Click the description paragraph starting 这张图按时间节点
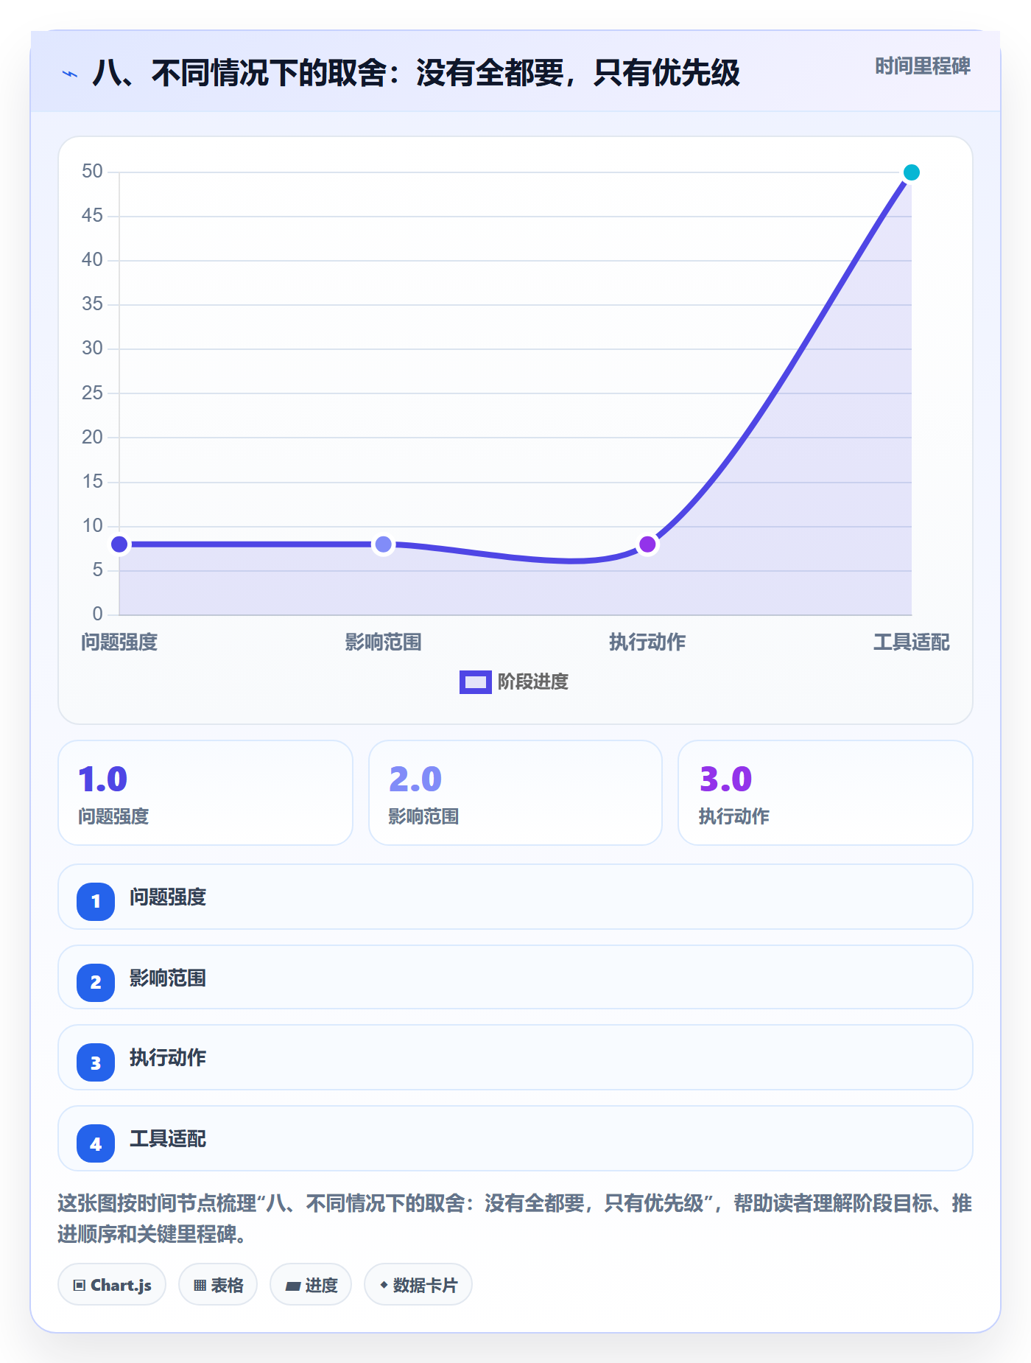 [515, 1219]
